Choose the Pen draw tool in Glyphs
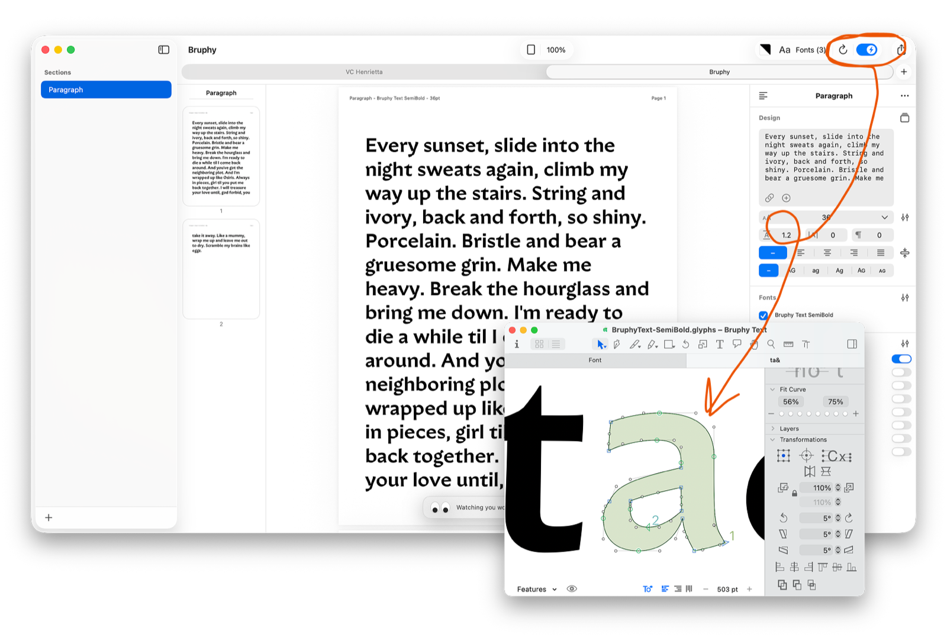 (x=617, y=344)
